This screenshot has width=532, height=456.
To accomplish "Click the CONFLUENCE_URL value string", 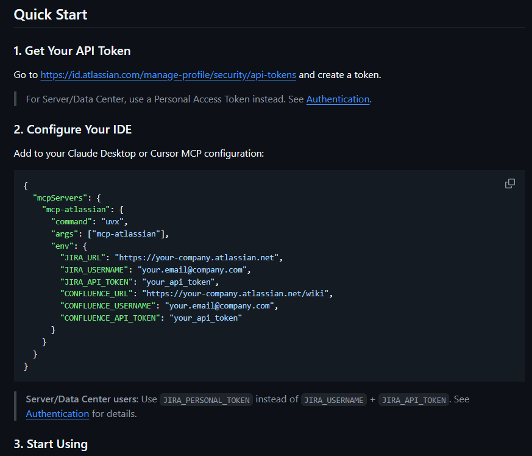I will (235, 294).
